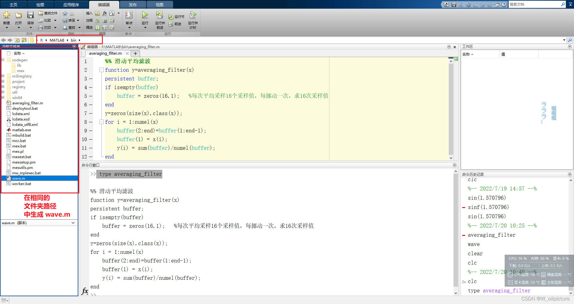Image resolution: width=574 pixels, height=304 pixels.
Task: Open the address bar history dropdown
Action: pyautogui.click(x=564, y=40)
